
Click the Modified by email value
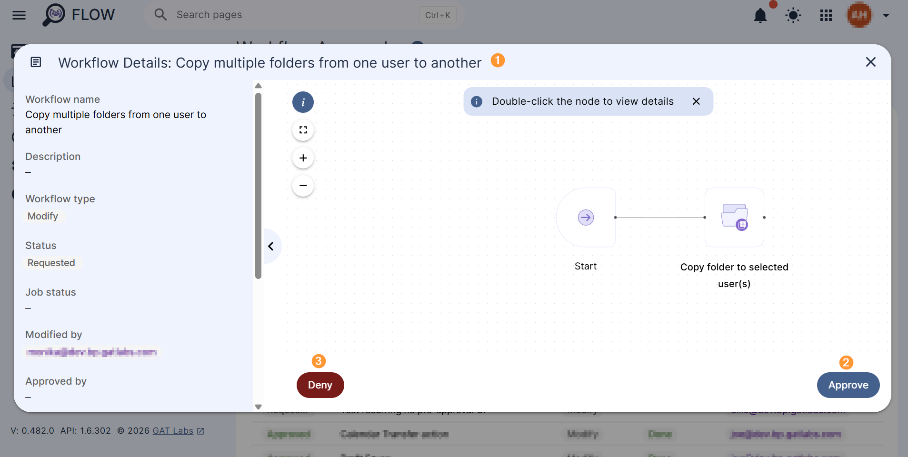(x=91, y=352)
